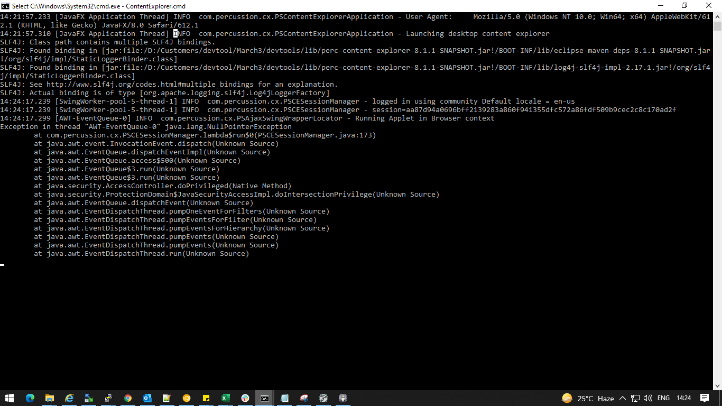Launch Outlook from the taskbar
This screenshot has width=722, height=406.
pyautogui.click(x=147, y=398)
